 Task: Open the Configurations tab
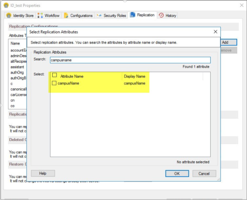[x=78, y=15]
